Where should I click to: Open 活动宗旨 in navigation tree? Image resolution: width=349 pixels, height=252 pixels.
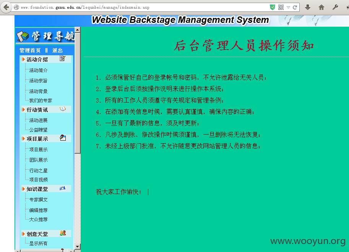click(38, 81)
